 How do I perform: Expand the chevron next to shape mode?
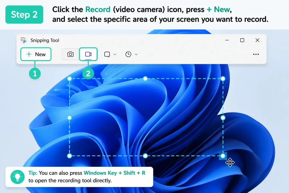coord(115,55)
